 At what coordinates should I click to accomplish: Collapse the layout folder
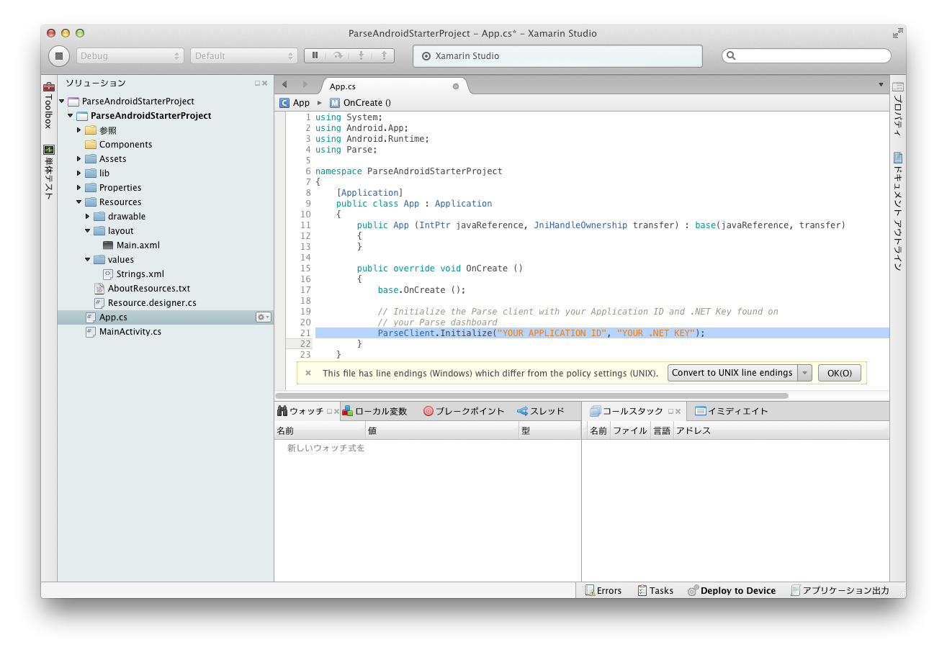88,231
